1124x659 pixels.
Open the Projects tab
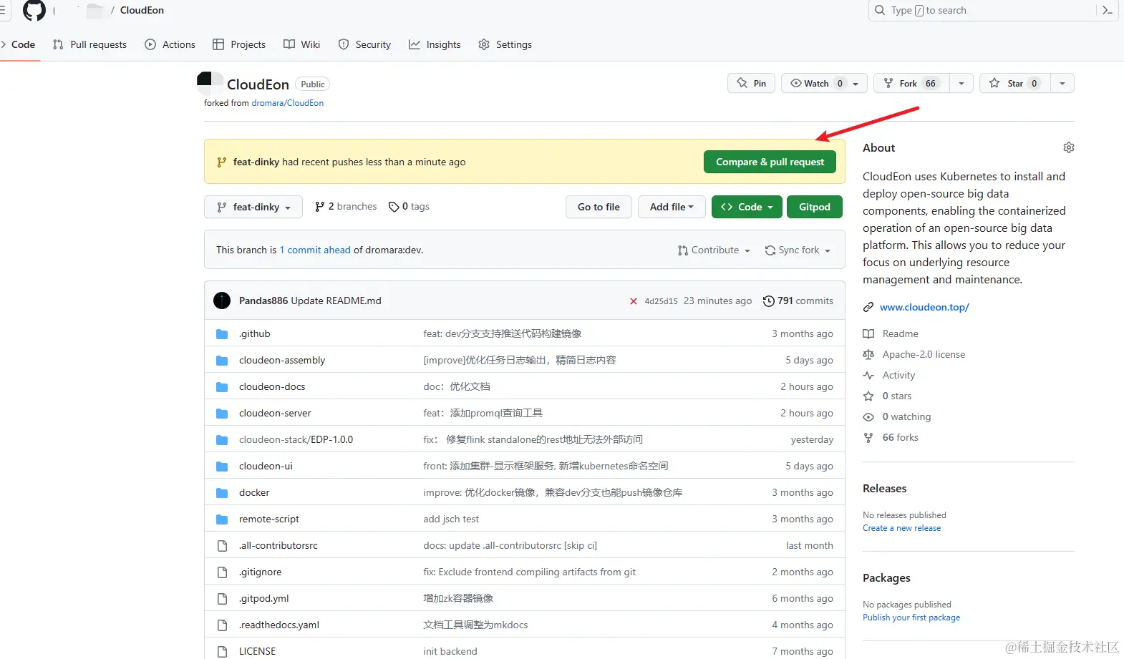click(239, 44)
